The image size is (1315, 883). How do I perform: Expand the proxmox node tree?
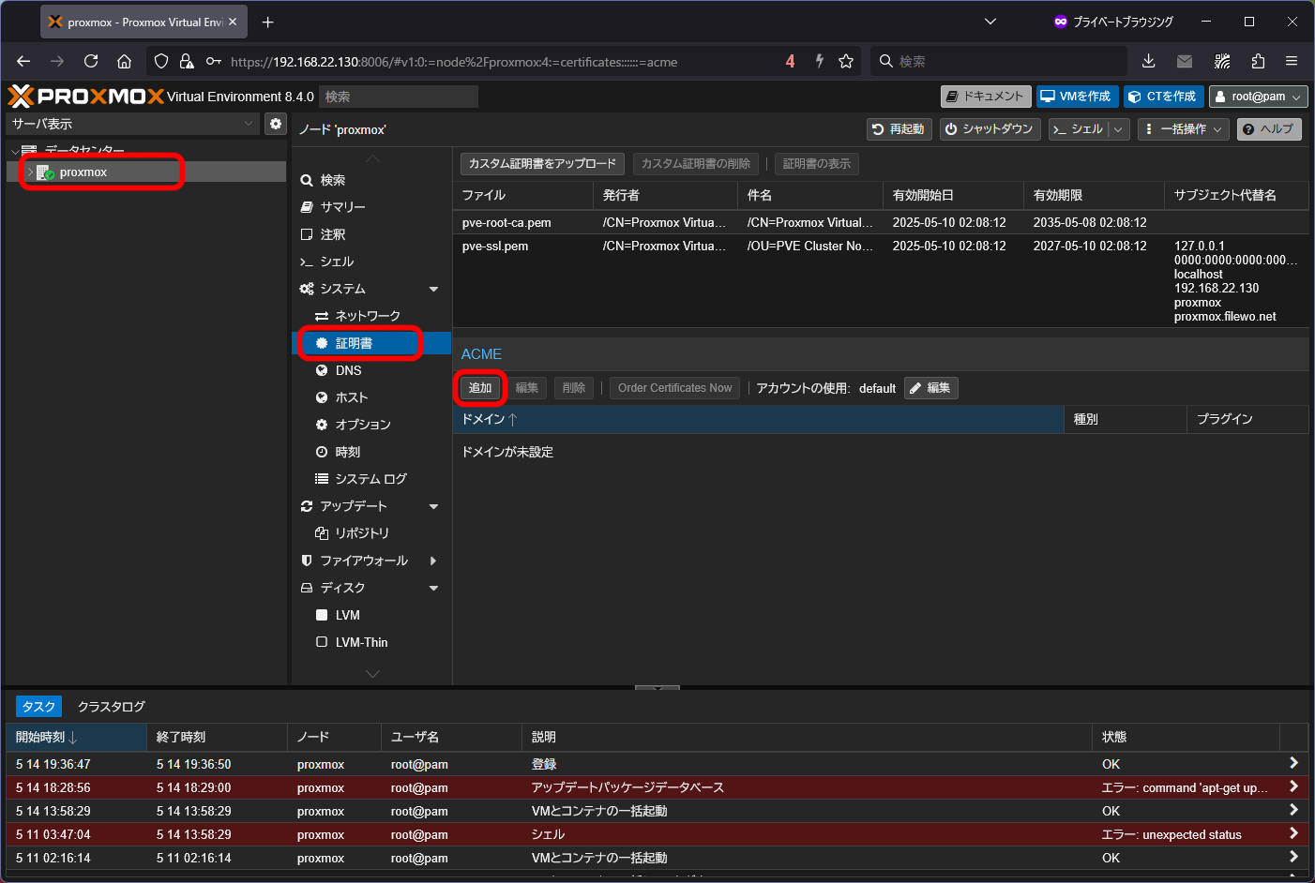29,172
